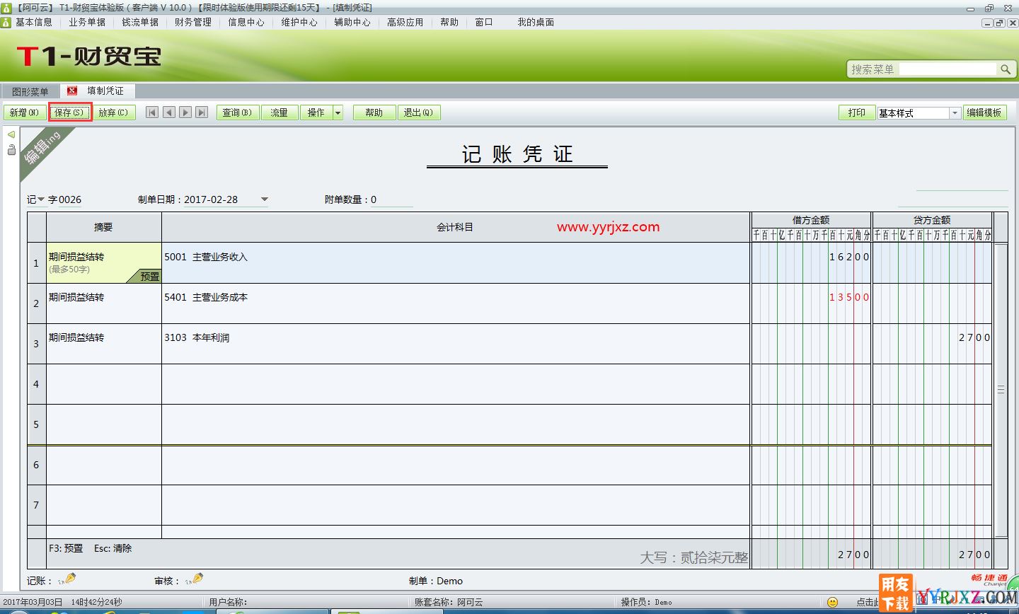Click the 编辑模板 button
This screenshot has height=614, width=1019.
984,112
